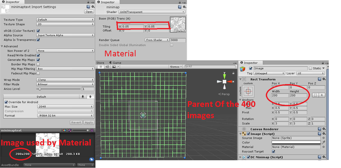Uncheck the Raycast Target checkbox
The height and width of the screenshot is (168, 341).
pyautogui.click(x=273, y=151)
